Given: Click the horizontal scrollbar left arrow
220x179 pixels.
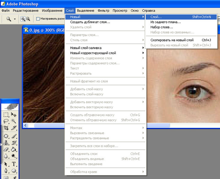Looking at the screenshot, I should pyautogui.click(x=25, y=125).
